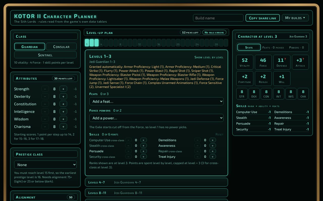Select the Guardian class
This screenshot has height=201, width=323.
point(30,46)
